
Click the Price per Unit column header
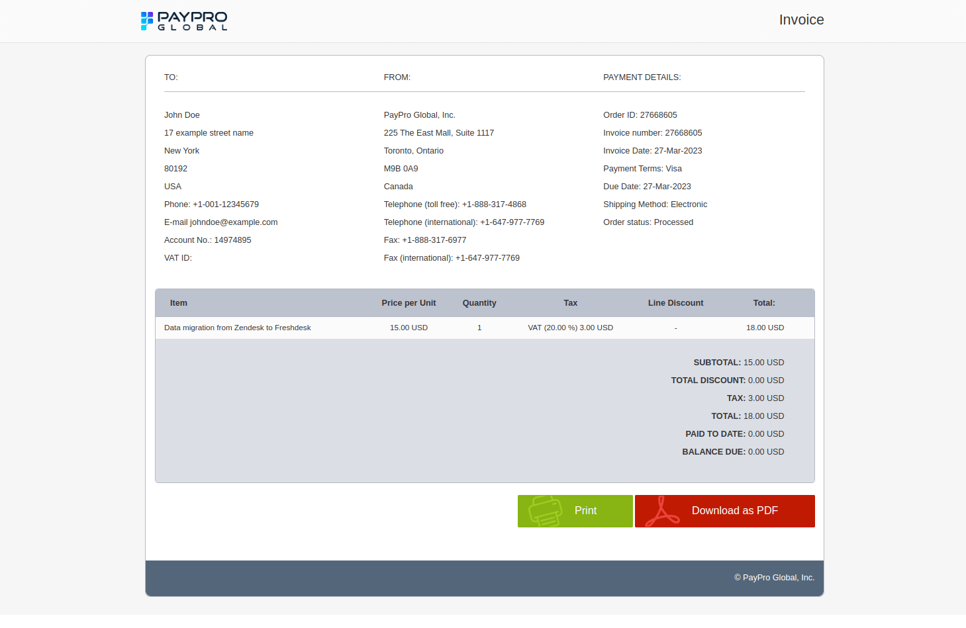point(409,303)
